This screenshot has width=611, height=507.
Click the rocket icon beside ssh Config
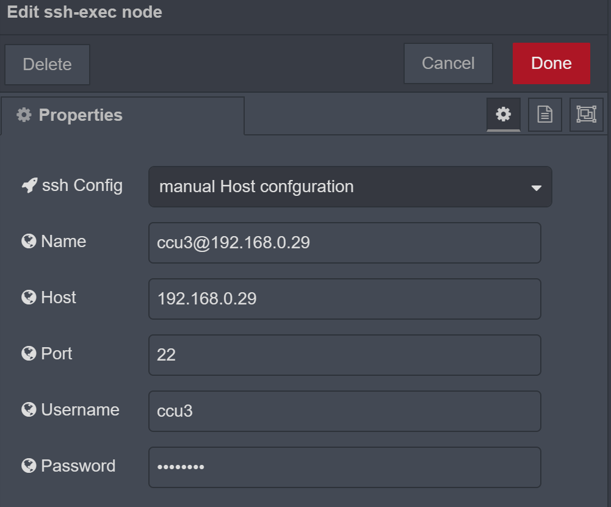29,185
